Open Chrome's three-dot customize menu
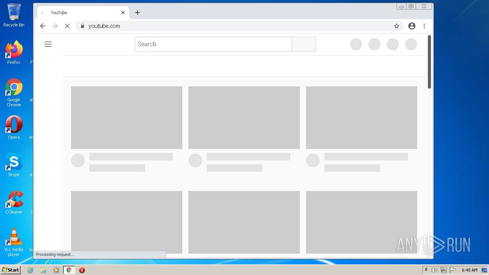The width and height of the screenshot is (489, 275). 424,26
